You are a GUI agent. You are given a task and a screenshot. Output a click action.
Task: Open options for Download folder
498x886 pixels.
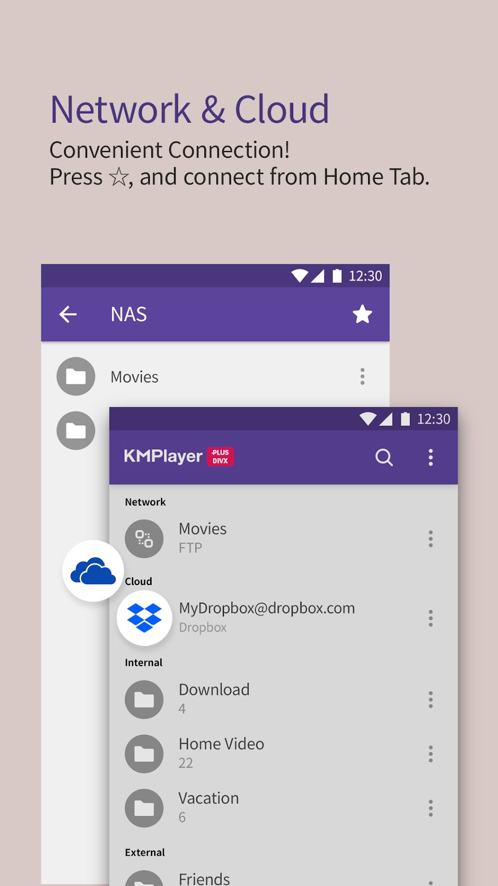430,700
